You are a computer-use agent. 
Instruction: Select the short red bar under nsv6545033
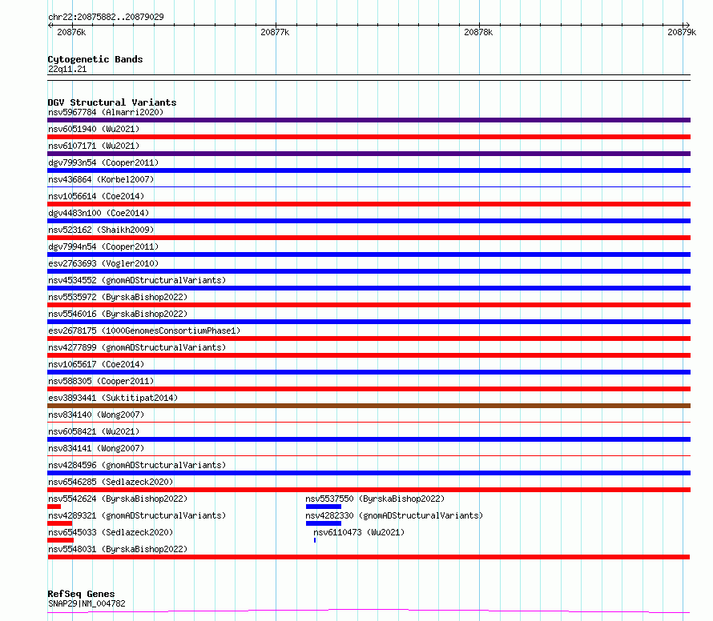[x=60, y=540]
